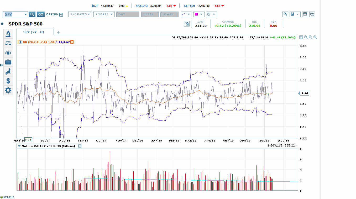Click the 1.94 current value marker
This screenshot has width=356, height=199.
click(x=303, y=93)
